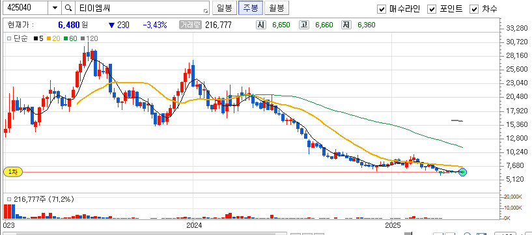Switch chart to 일봉 daily candles
The height and width of the screenshot is (235, 532).
(x=225, y=8)
